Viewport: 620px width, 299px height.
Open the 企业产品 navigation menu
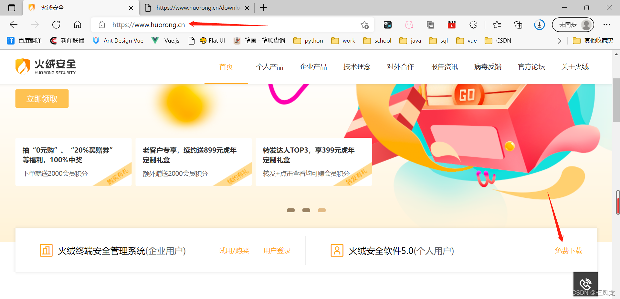[313, 67]
